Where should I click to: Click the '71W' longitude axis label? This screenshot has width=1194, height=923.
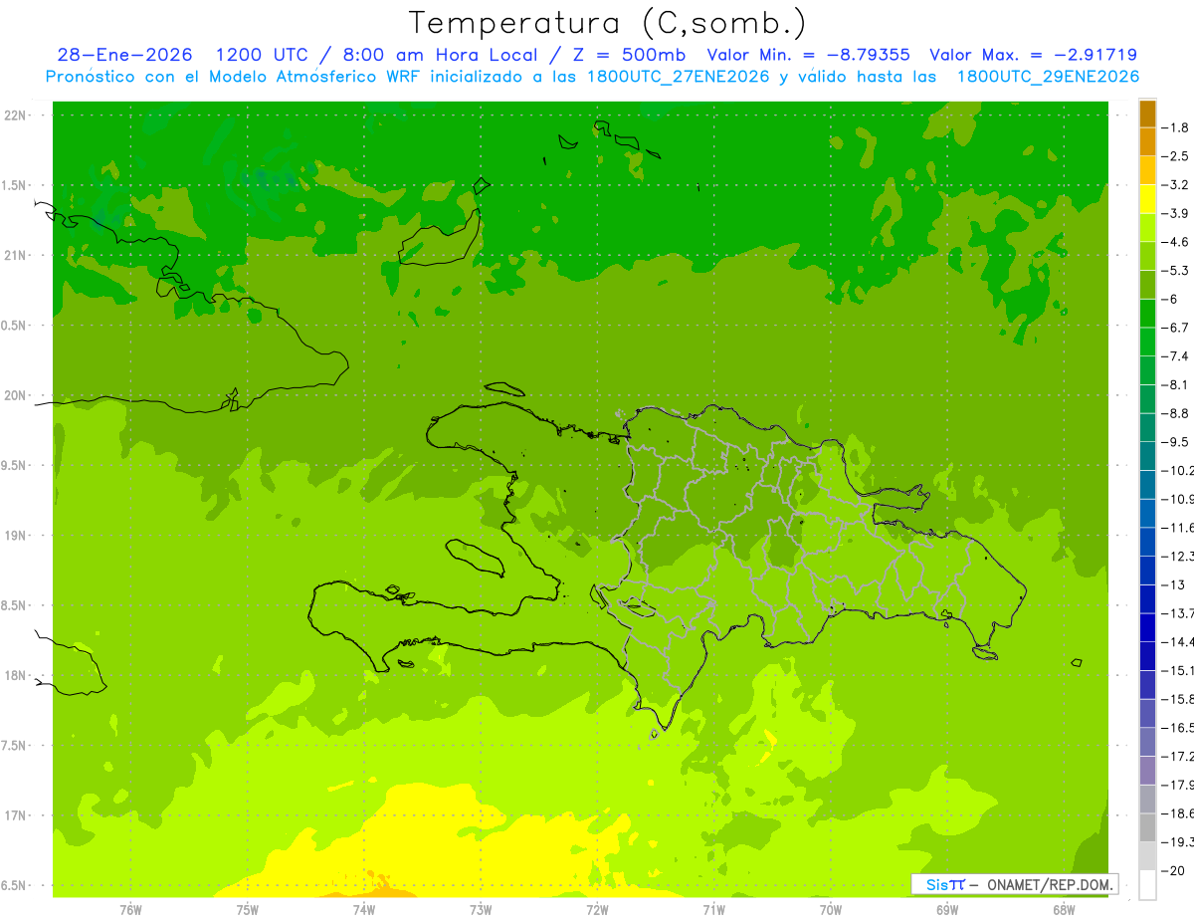click(x=713, y=909)
